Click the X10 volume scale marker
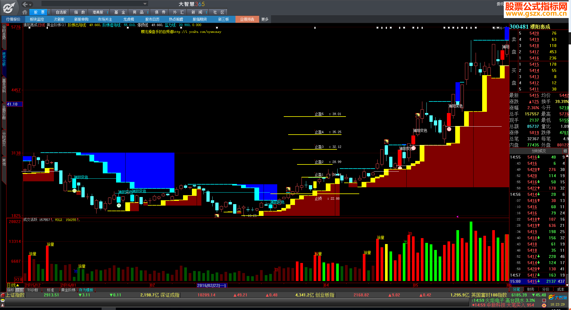The width and height of the screenshot is (571, 310). pyautogui.click(x=18, y=279)
